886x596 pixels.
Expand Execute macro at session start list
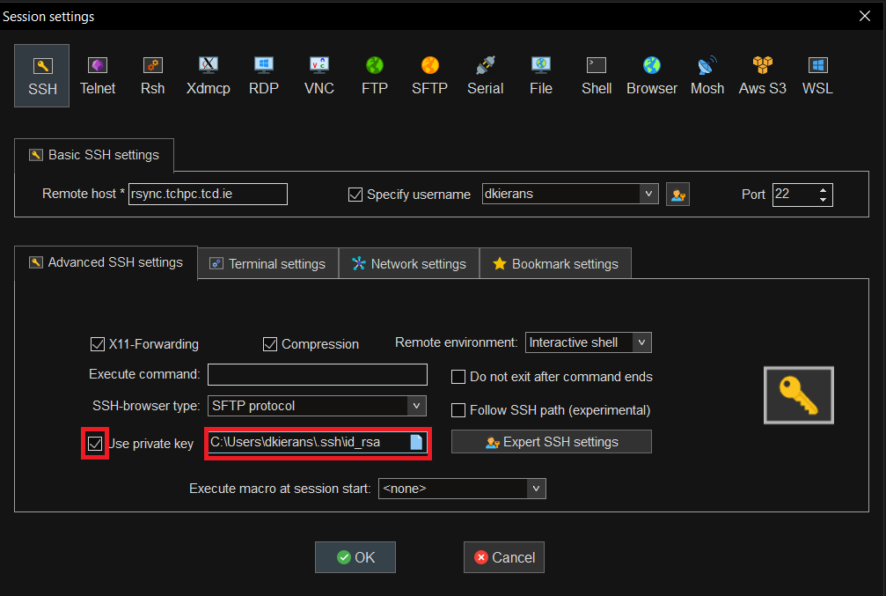536,488
